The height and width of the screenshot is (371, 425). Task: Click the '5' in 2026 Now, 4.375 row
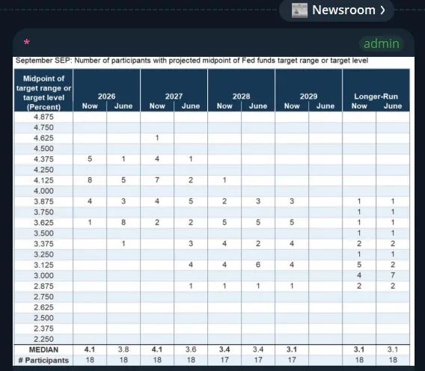pos(90,159)
